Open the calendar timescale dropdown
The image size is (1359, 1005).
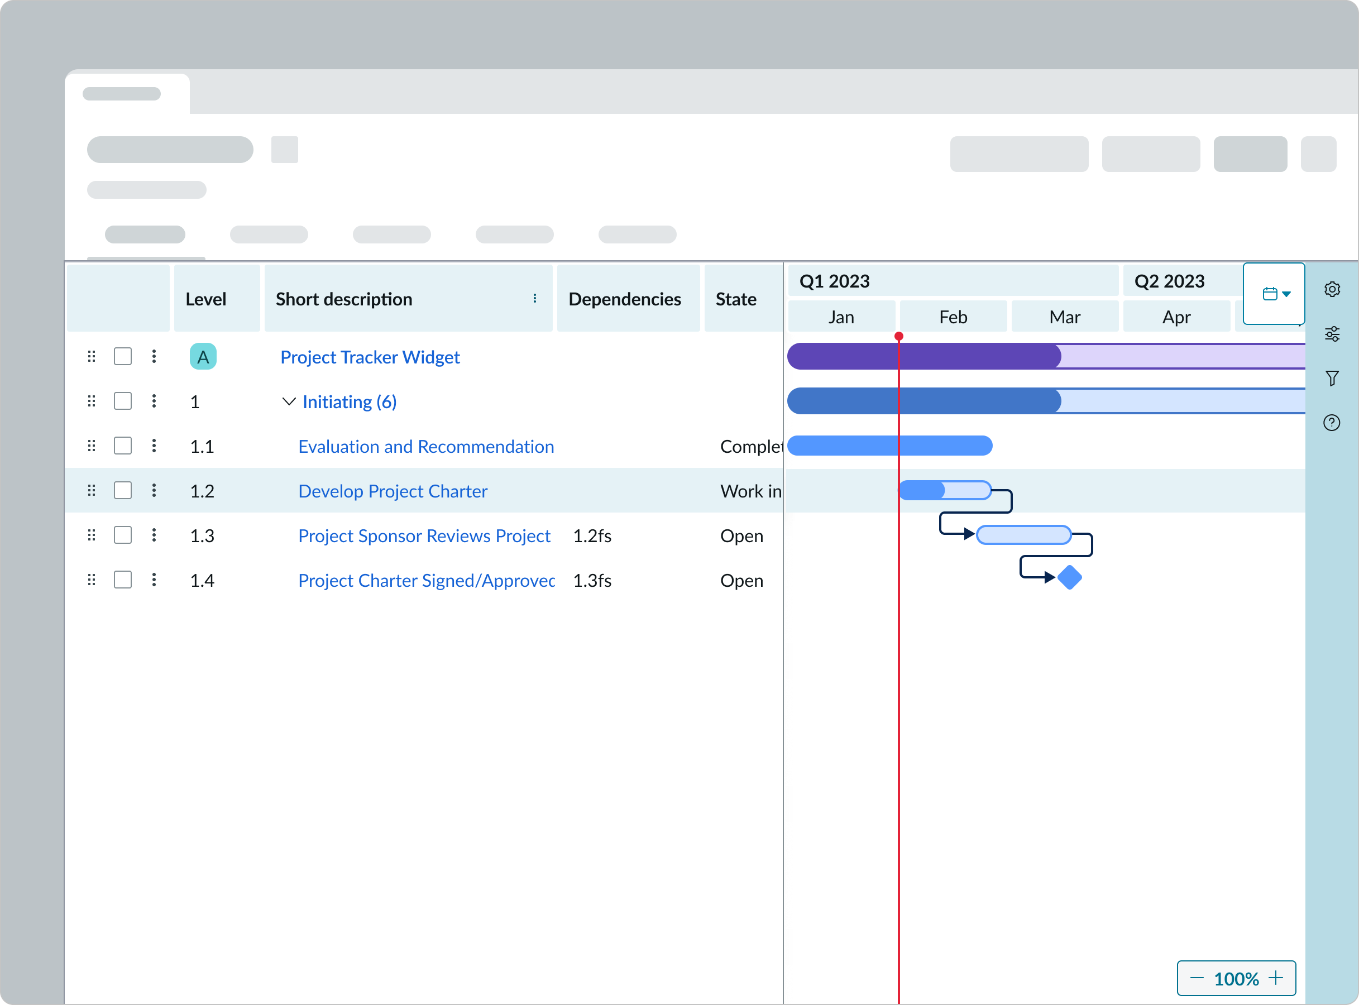[x=1275, y=294]
